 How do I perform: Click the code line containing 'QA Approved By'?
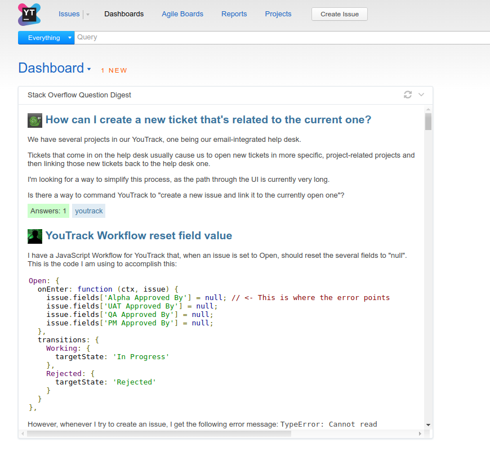tap(130, 315)
